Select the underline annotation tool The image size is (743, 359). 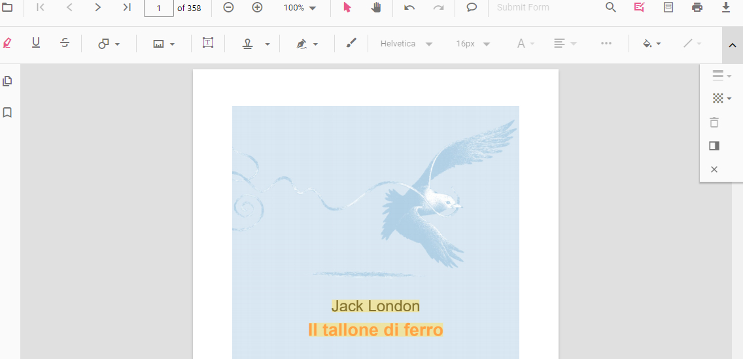click(x=36, y=43)
